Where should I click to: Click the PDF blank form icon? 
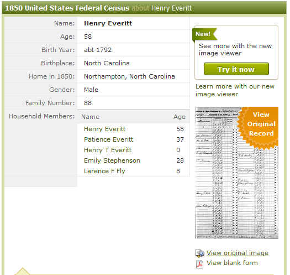click(x=200, y=264)
